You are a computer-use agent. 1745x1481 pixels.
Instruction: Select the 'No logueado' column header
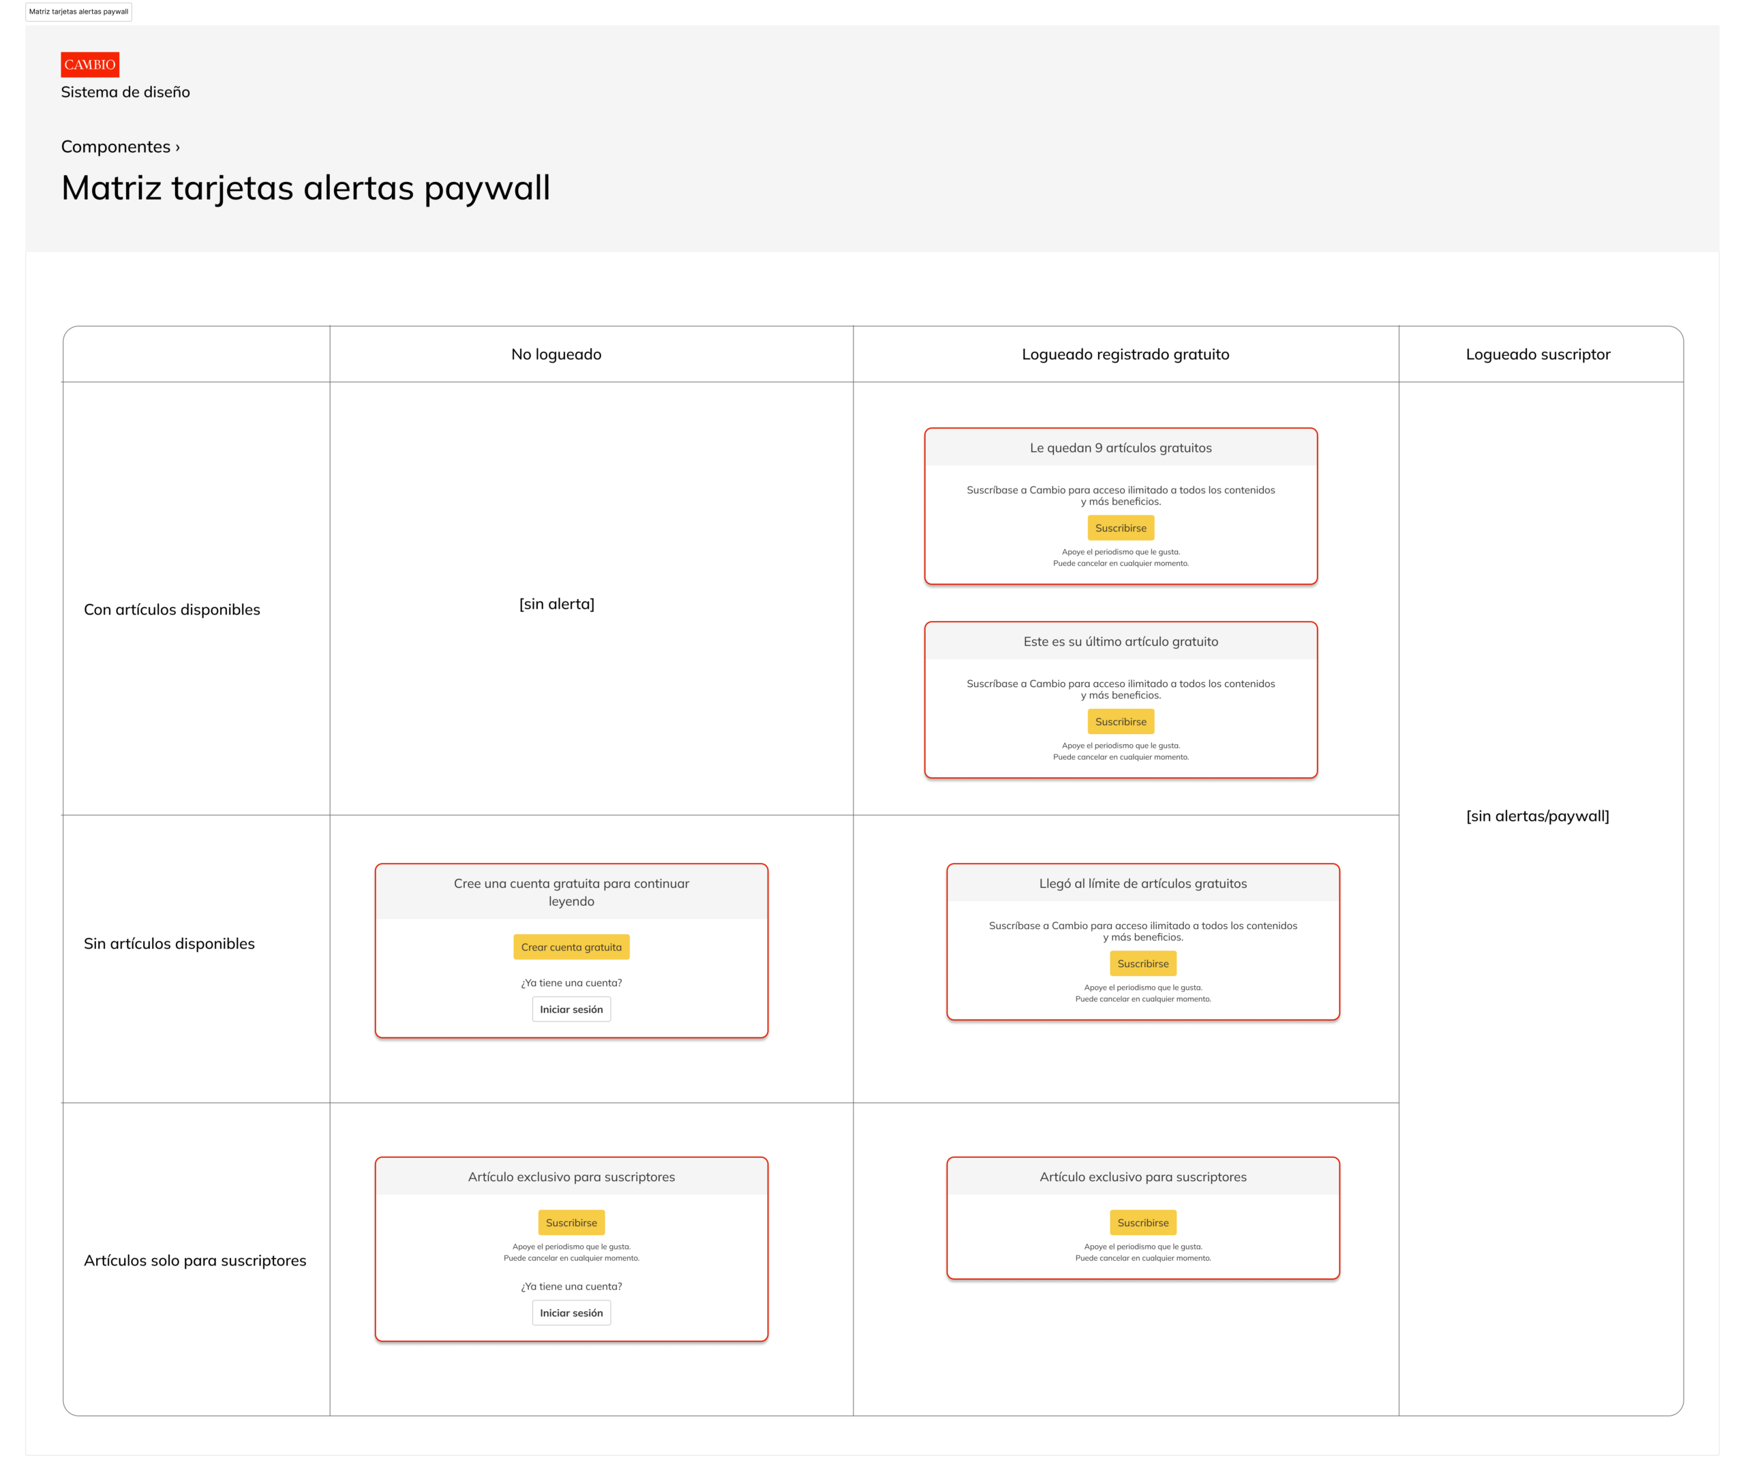(x=556, y=354)
